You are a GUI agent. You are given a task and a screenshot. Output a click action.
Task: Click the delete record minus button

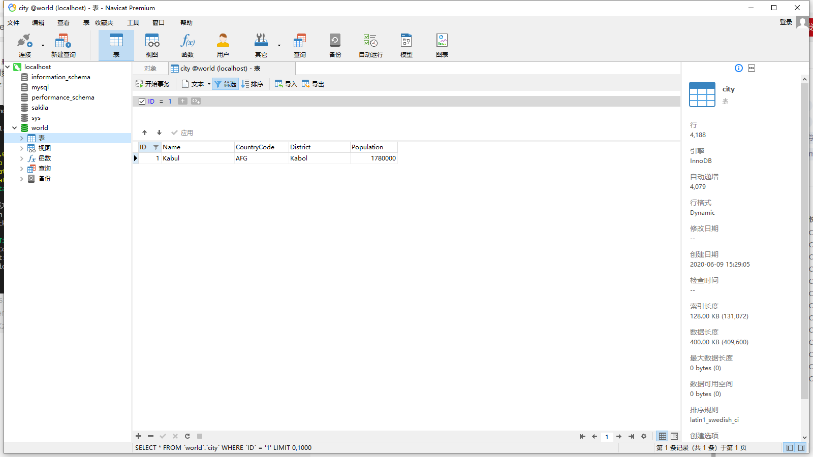point(150,436)
